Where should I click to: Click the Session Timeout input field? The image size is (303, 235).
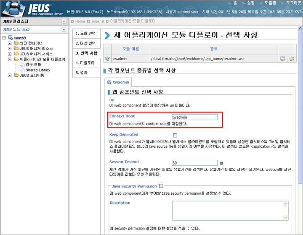pos(194,163)
